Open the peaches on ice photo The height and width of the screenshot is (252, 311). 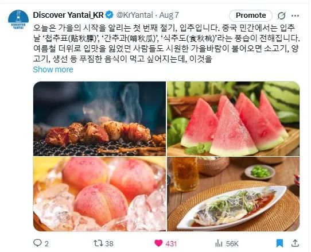99,194
